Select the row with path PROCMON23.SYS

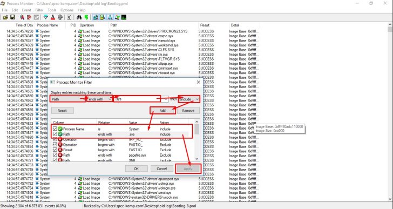[x=148, y=31]
